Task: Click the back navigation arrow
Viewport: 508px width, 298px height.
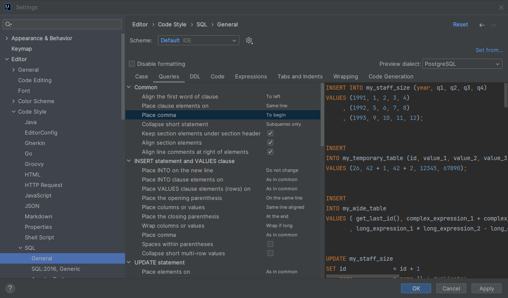Action: pos(482,25)
